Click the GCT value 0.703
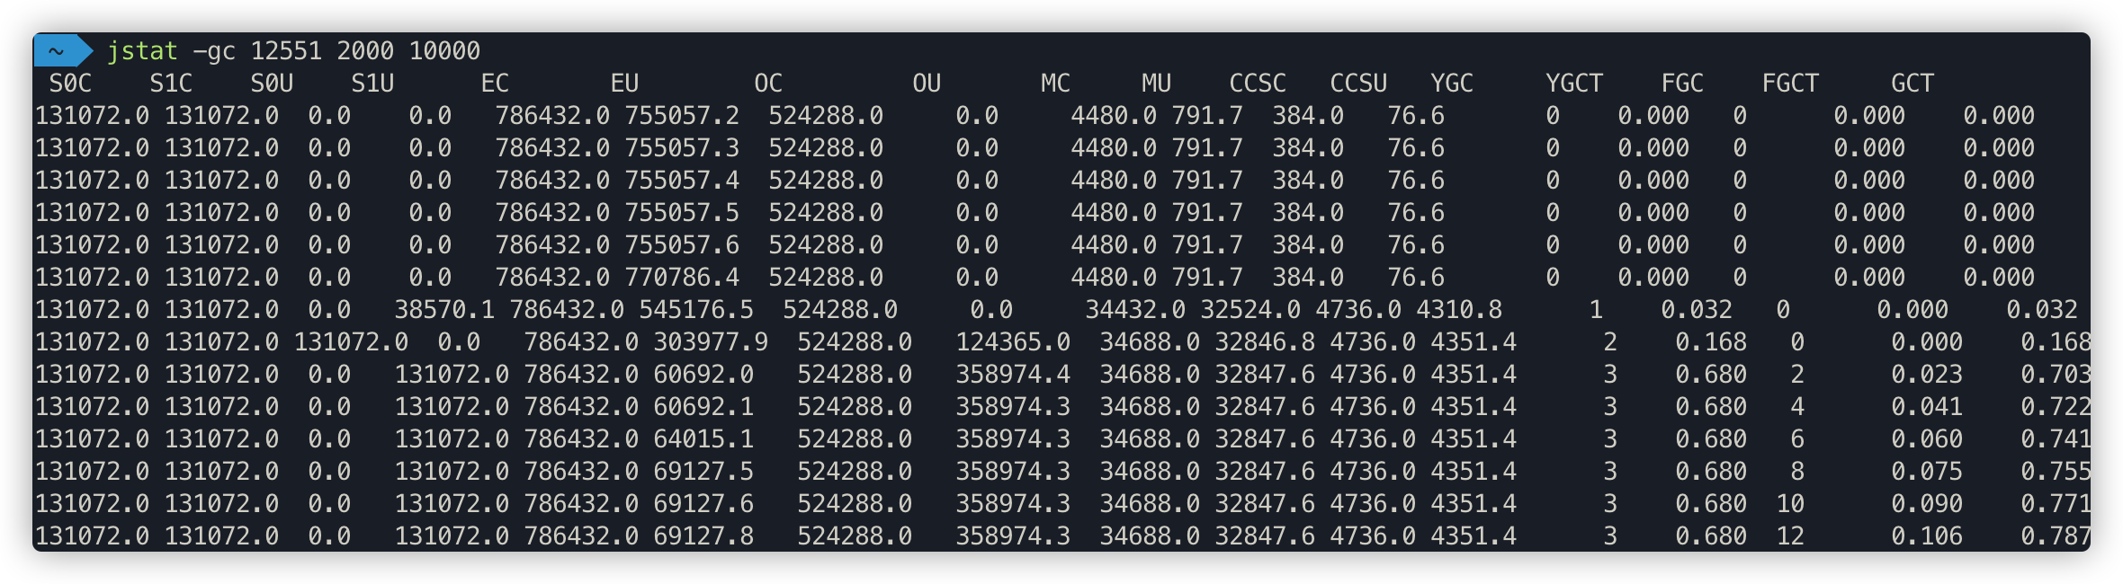The image size is (2123, 584). (2056, 375)
